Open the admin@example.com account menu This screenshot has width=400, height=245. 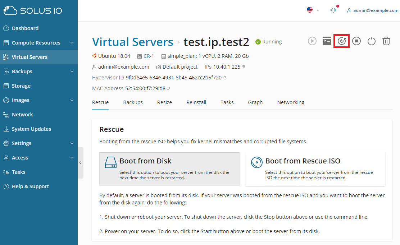click(x=373, y=10)
